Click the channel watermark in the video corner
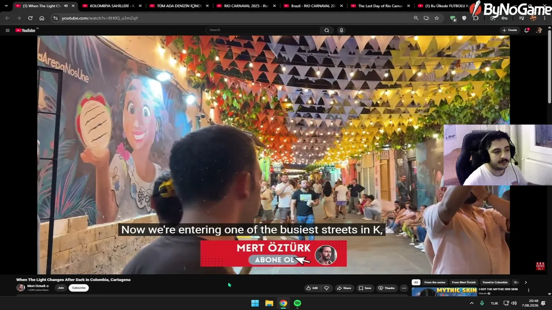 tap(540, 266)
